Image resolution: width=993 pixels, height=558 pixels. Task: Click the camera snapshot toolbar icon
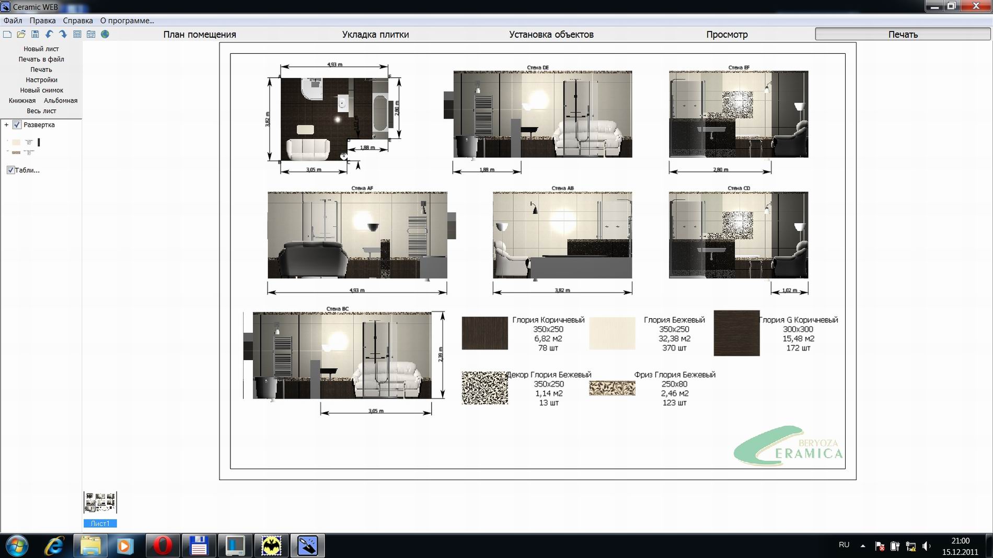(x=91, y=34)
